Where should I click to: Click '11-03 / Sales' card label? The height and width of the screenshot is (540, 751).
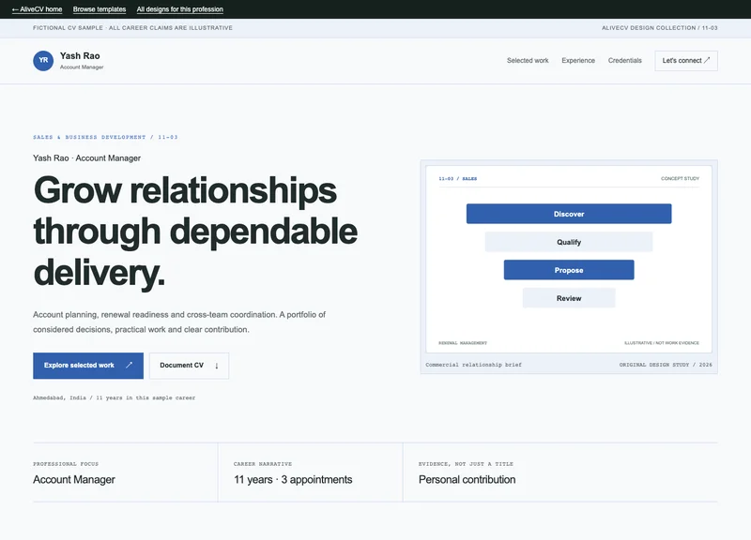(x=457, y=178)
